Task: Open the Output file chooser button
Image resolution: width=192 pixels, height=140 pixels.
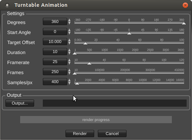Action: pyautogui.click(x=20, y=103)
